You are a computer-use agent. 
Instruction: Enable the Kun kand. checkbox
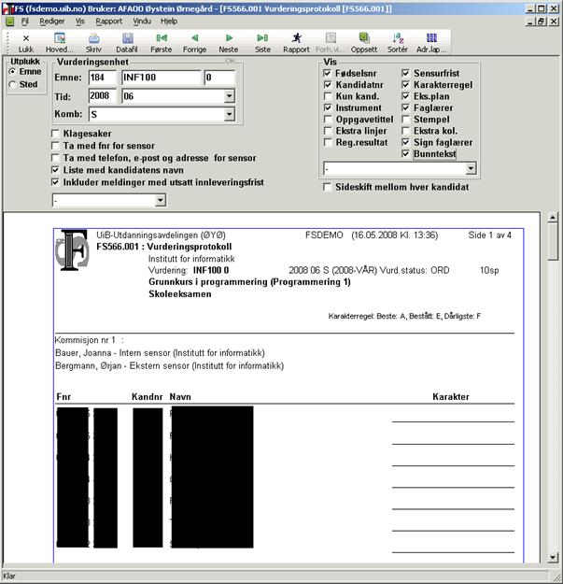328,96
